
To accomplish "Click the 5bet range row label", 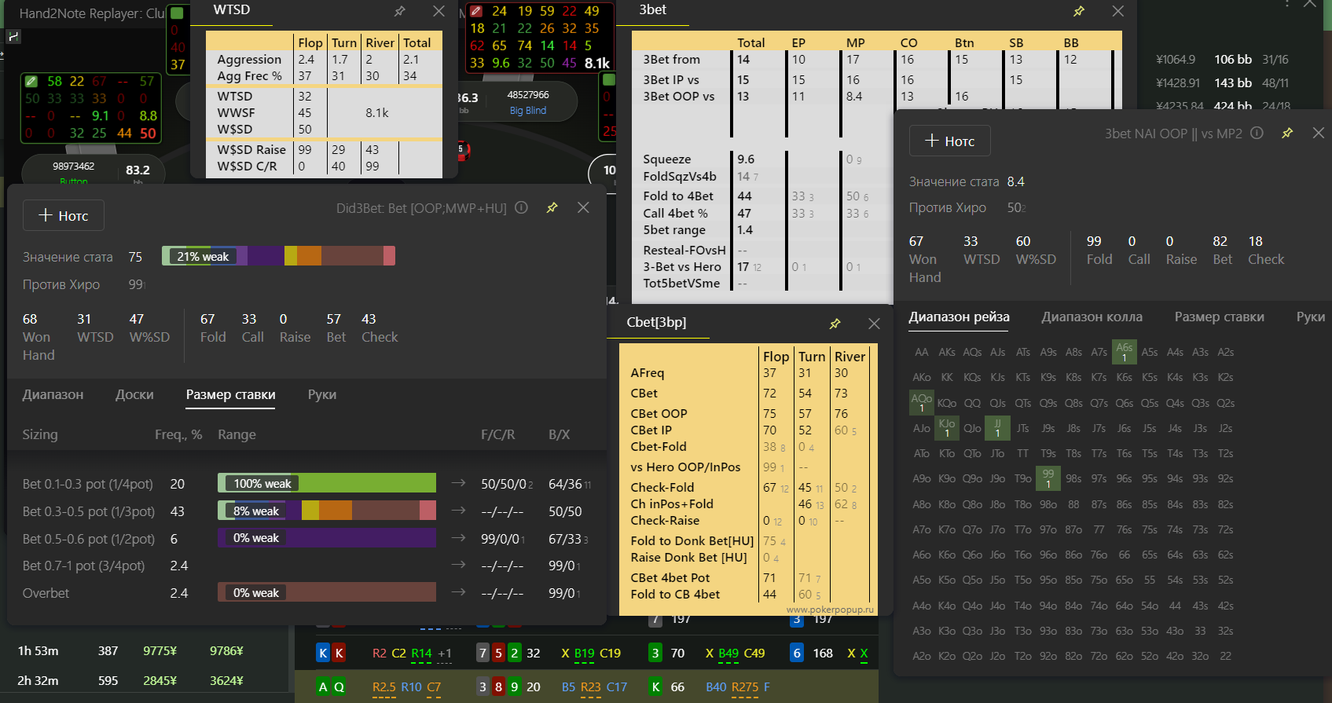I will [x=674, y=229].
